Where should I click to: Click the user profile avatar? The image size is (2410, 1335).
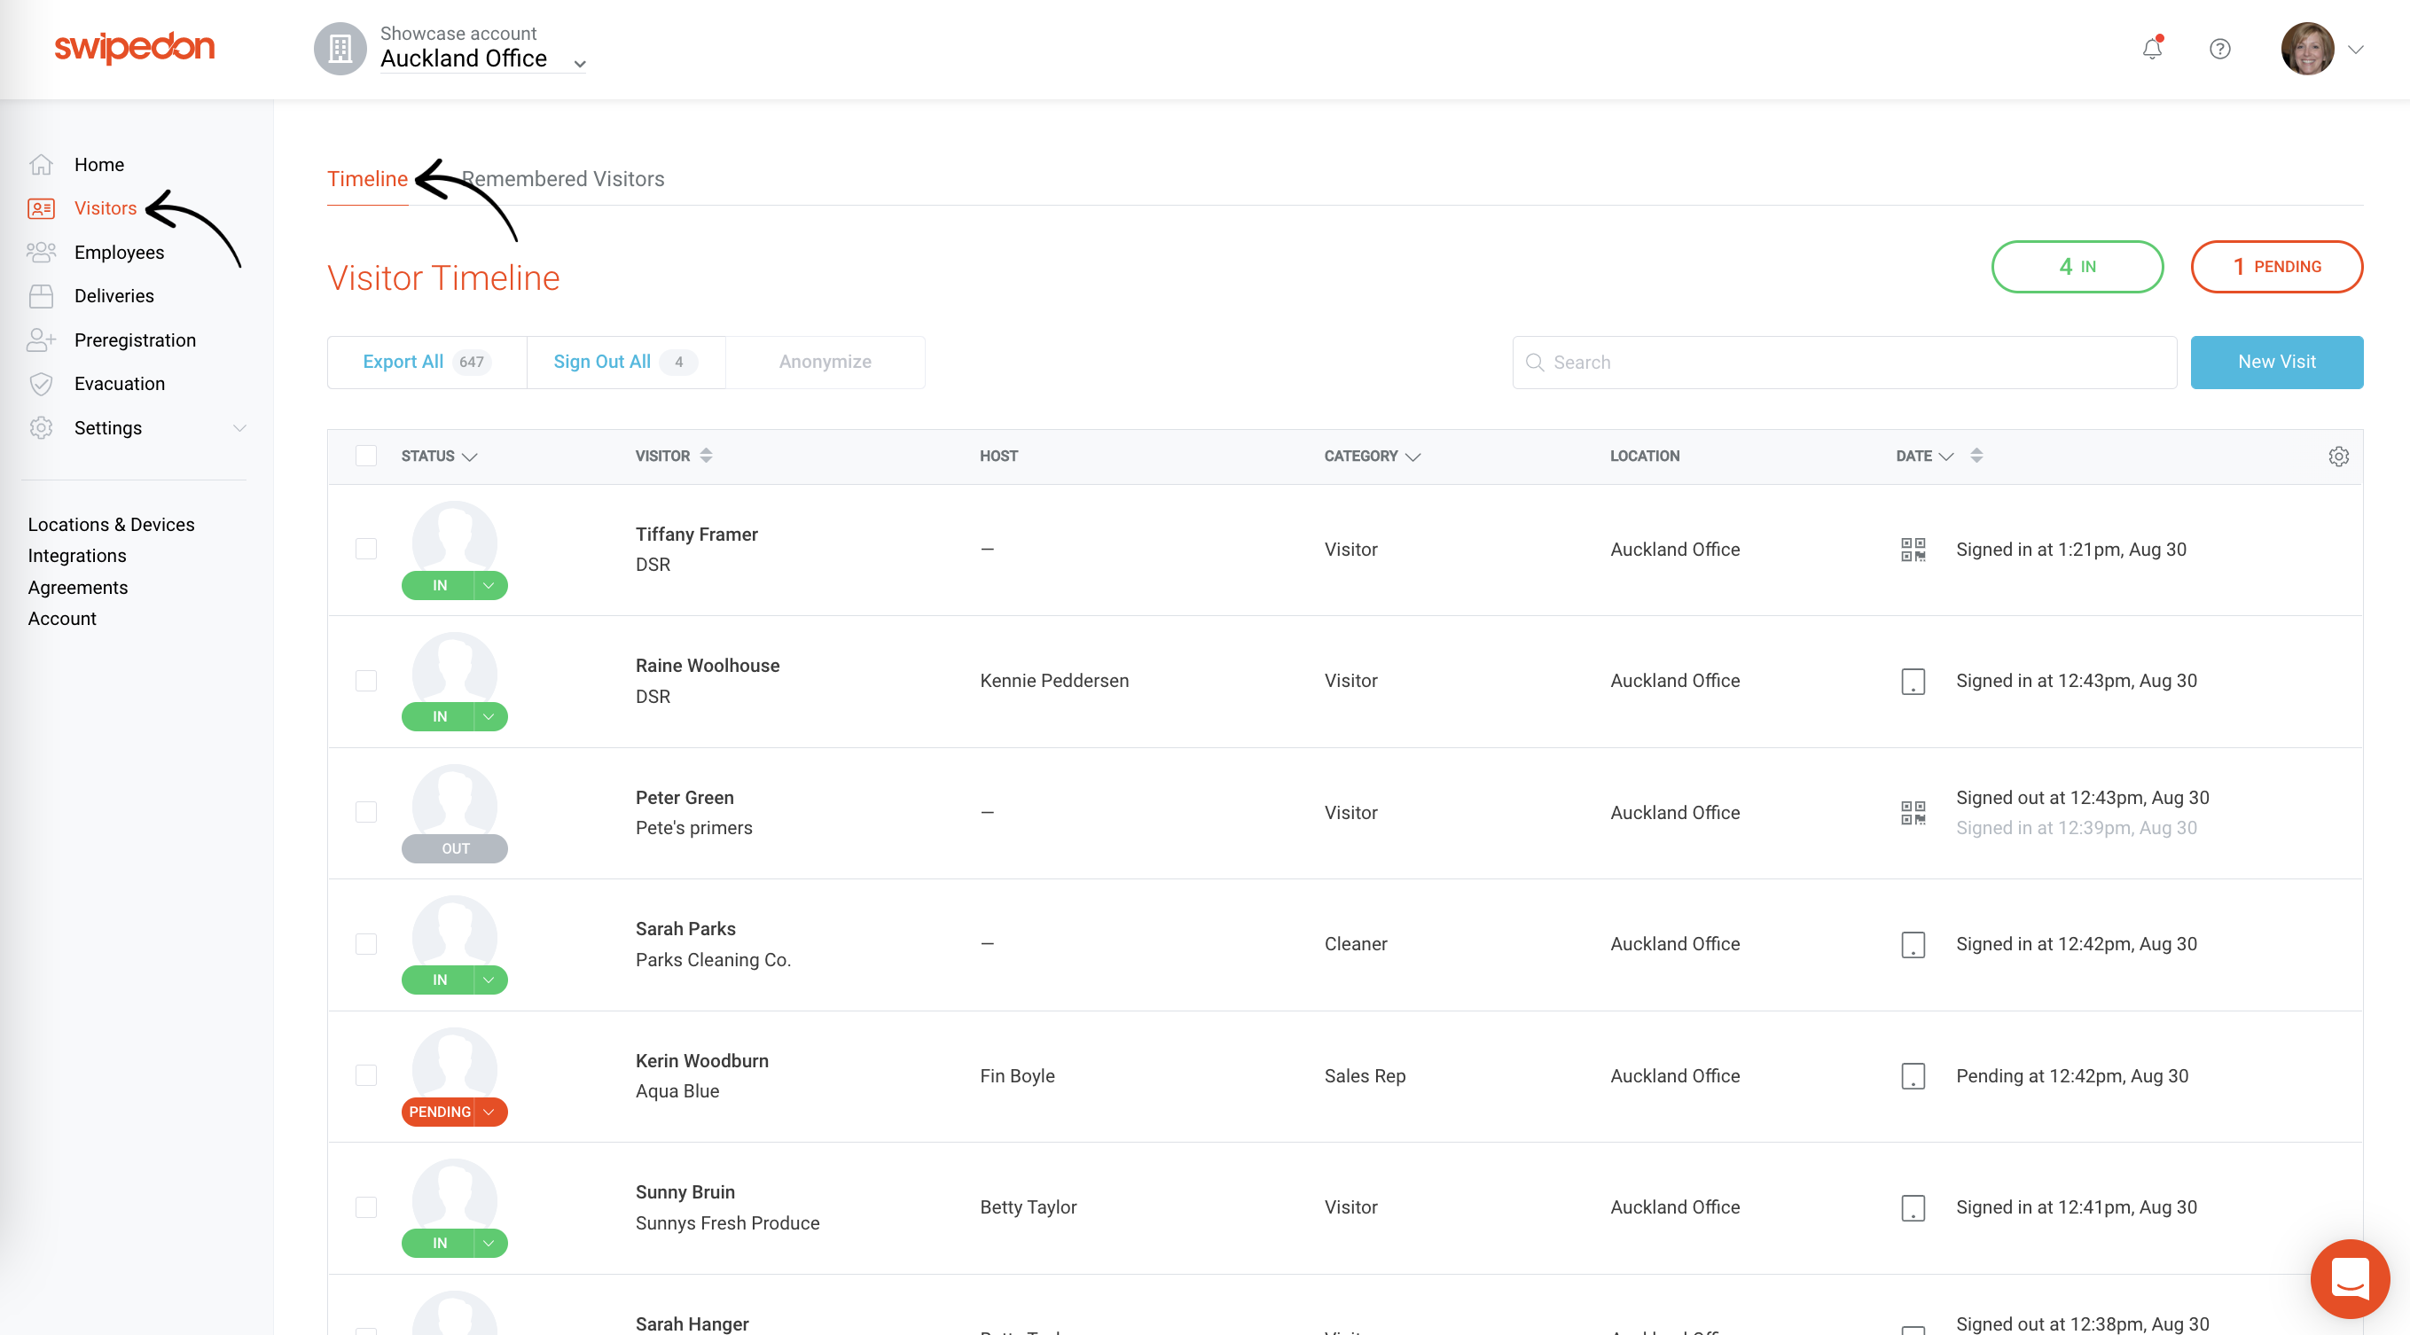click(2307, 49)
